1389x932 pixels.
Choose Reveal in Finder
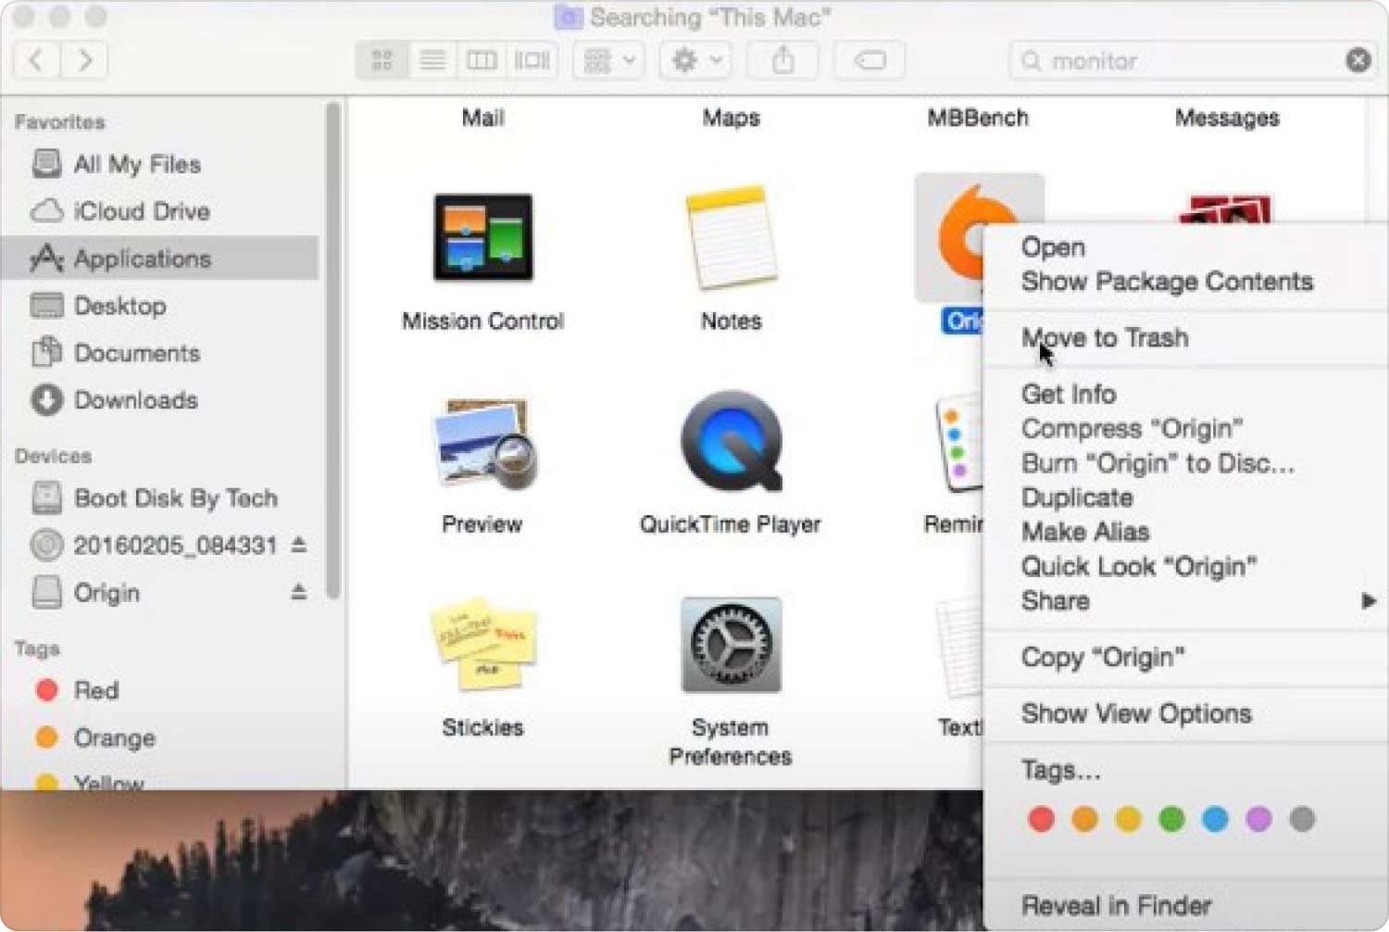[1116, 906]
